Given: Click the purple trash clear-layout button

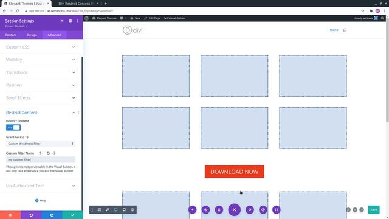Looking at the screenshot, I should point(219,210).
